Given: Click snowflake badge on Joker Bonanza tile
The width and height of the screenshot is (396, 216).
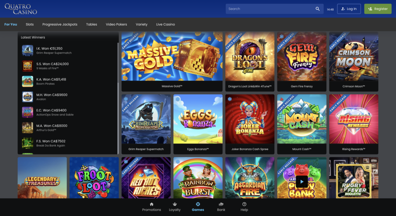Looking at the screenshot, I should click(x=230, y=99).
